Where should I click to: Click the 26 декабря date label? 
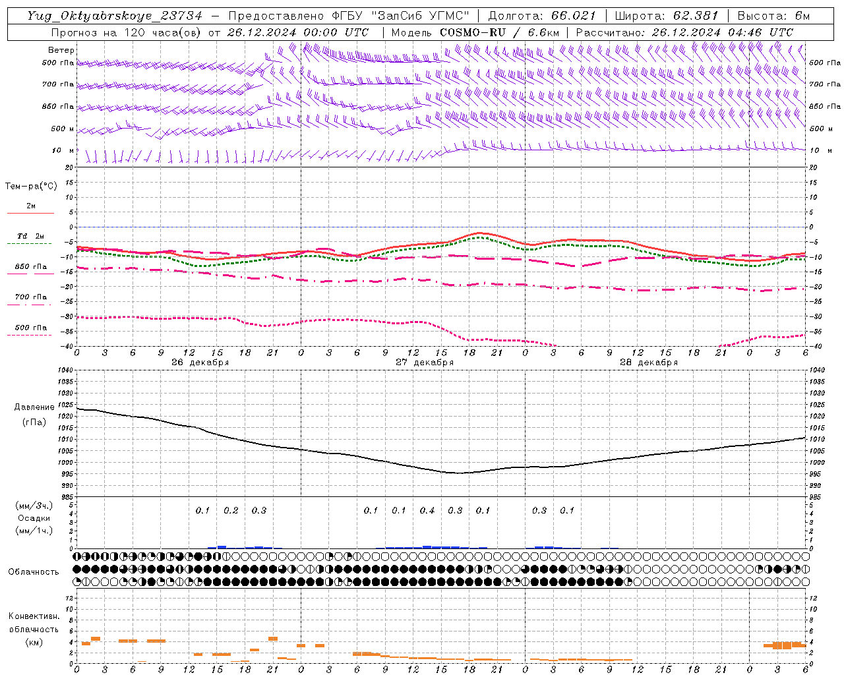[200, 363]
